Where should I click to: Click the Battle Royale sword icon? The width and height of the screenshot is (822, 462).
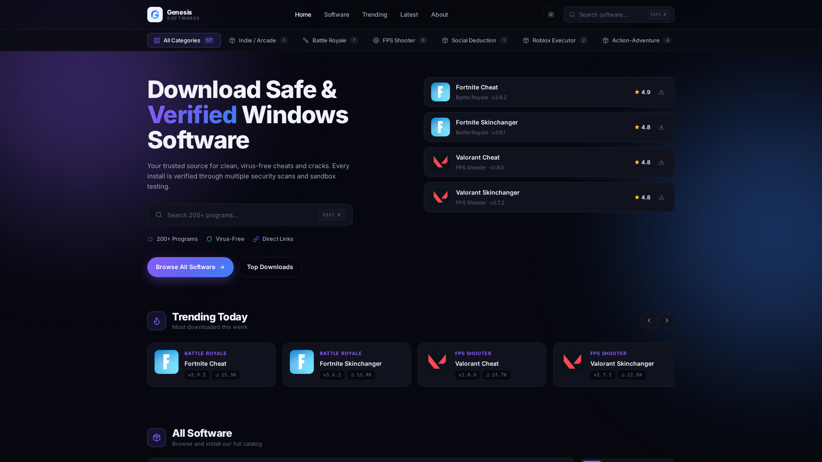coord(306,40)
